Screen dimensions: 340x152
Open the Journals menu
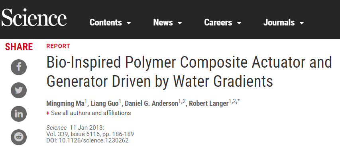(x=284, y=23)
